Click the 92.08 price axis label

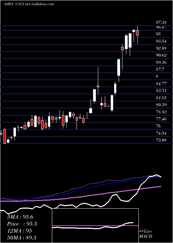[x=161, y=48]
